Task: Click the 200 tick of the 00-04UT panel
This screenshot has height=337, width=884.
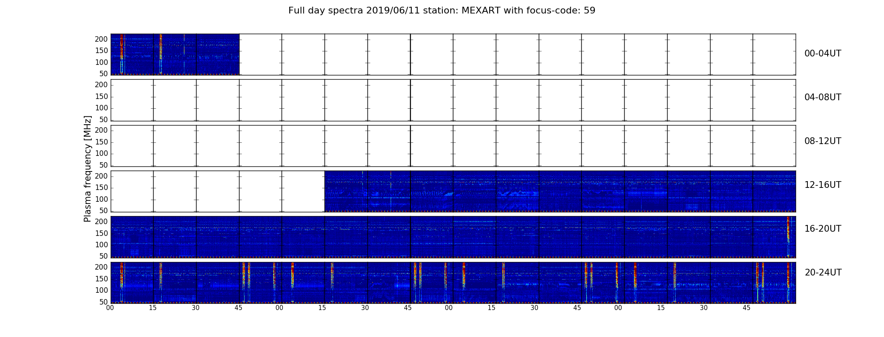Action: [x=101, y=39]
